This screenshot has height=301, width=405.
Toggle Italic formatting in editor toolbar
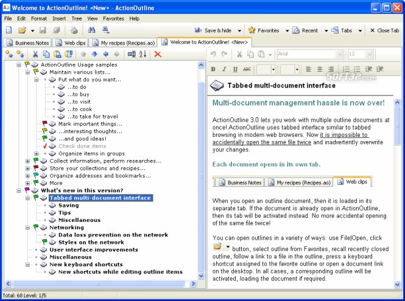(224, 69)
